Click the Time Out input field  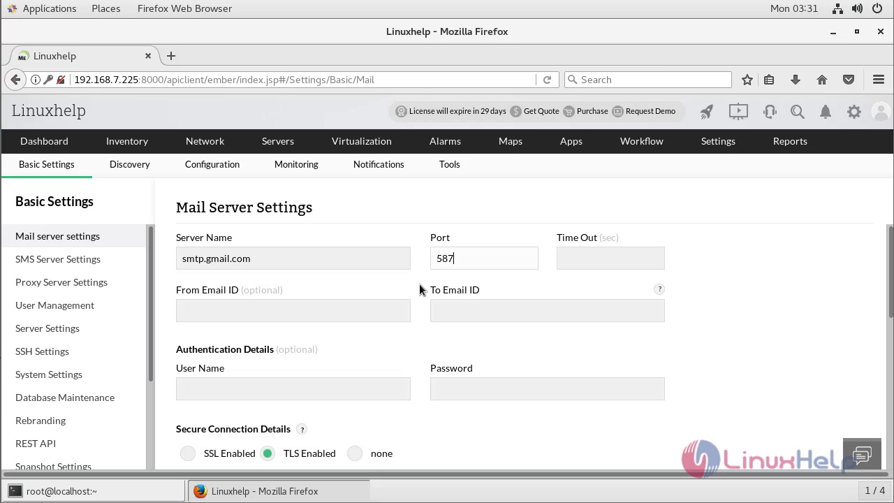tap(610, 258)
